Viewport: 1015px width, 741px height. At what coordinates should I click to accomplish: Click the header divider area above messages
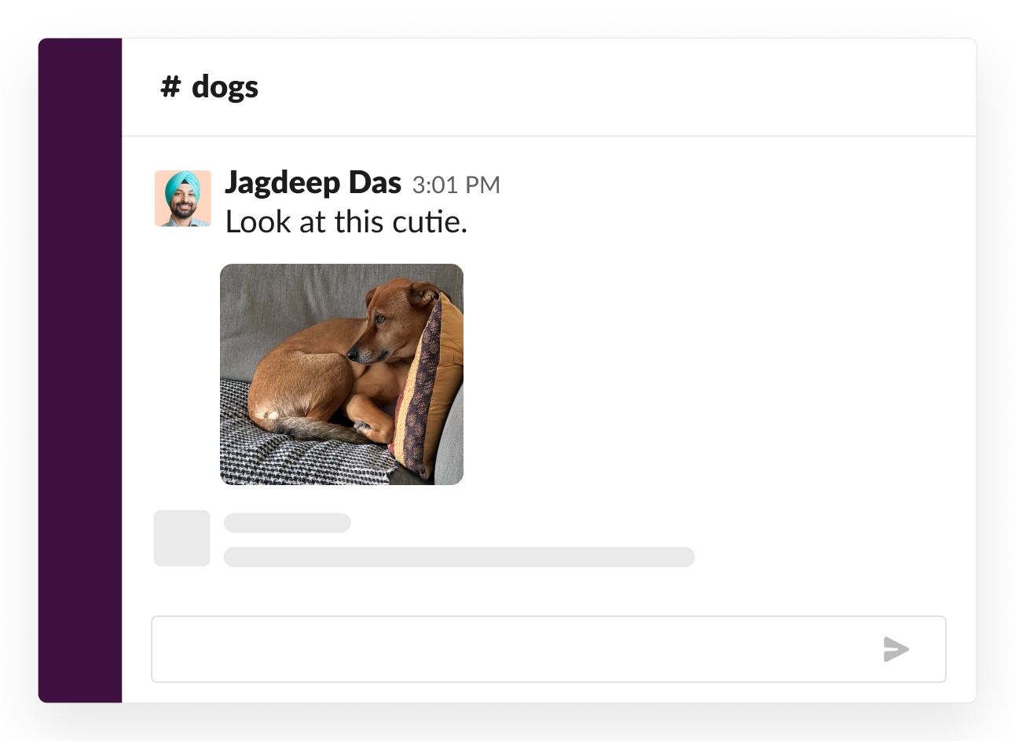[x=548, y=135]
